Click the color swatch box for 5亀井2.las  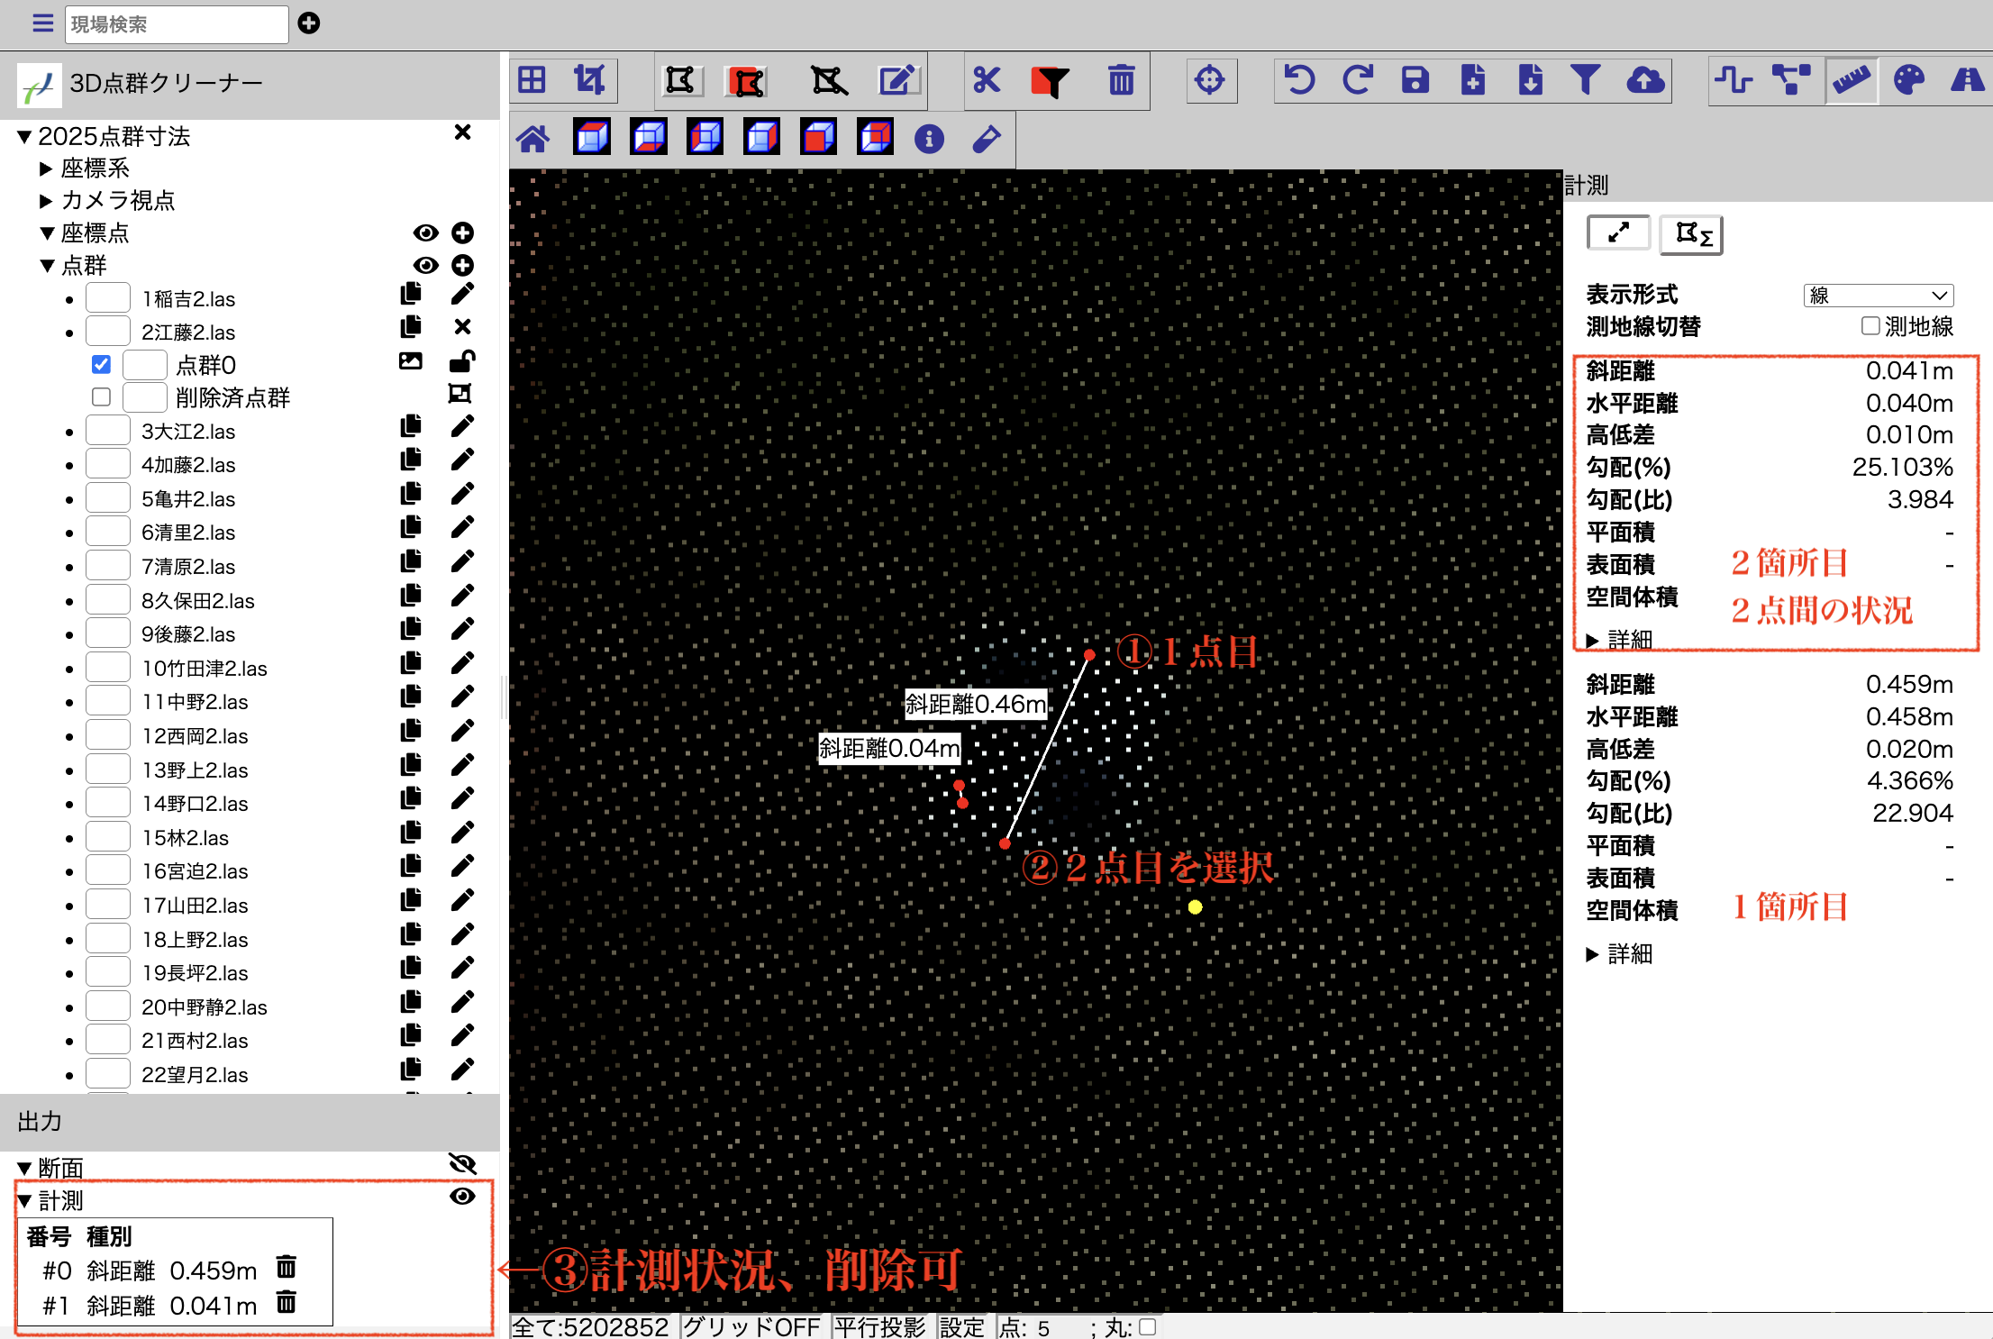point(108,498)
